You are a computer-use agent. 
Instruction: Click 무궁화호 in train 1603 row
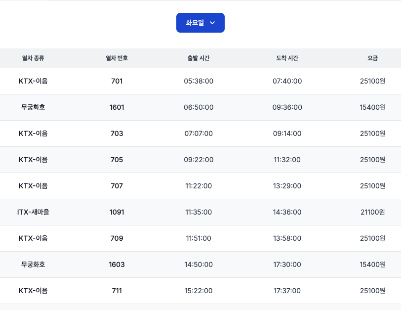coord(33,265)
